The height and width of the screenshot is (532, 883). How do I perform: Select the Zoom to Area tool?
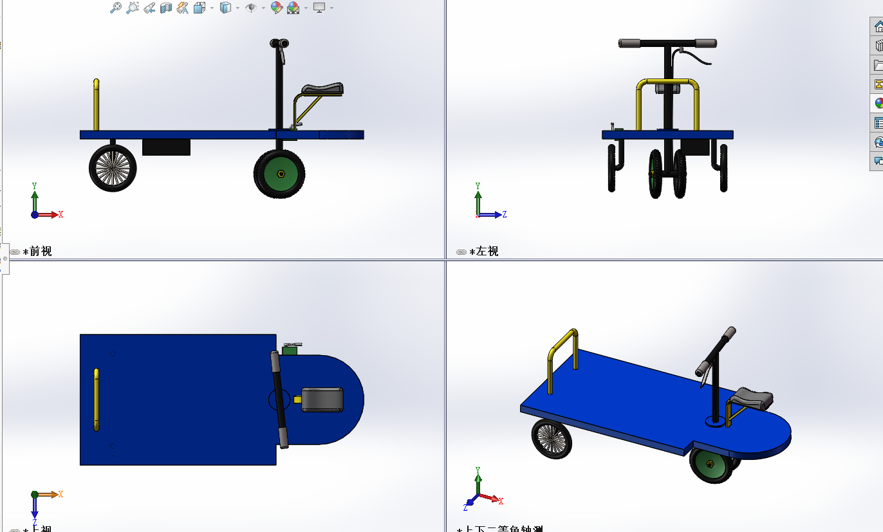coord(133,8)
